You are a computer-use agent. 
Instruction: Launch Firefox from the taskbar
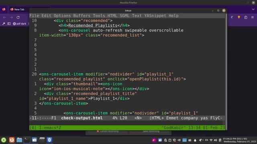coord(12,140)
